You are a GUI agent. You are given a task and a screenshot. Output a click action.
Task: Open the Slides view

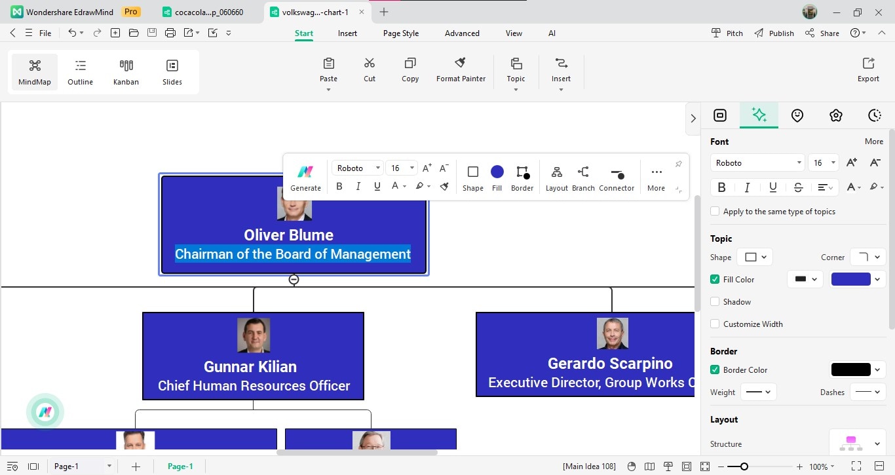point(172,72)
